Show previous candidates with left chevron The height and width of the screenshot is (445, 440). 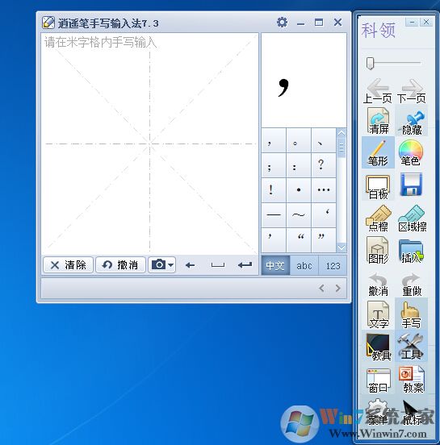[x=321, y=289]
